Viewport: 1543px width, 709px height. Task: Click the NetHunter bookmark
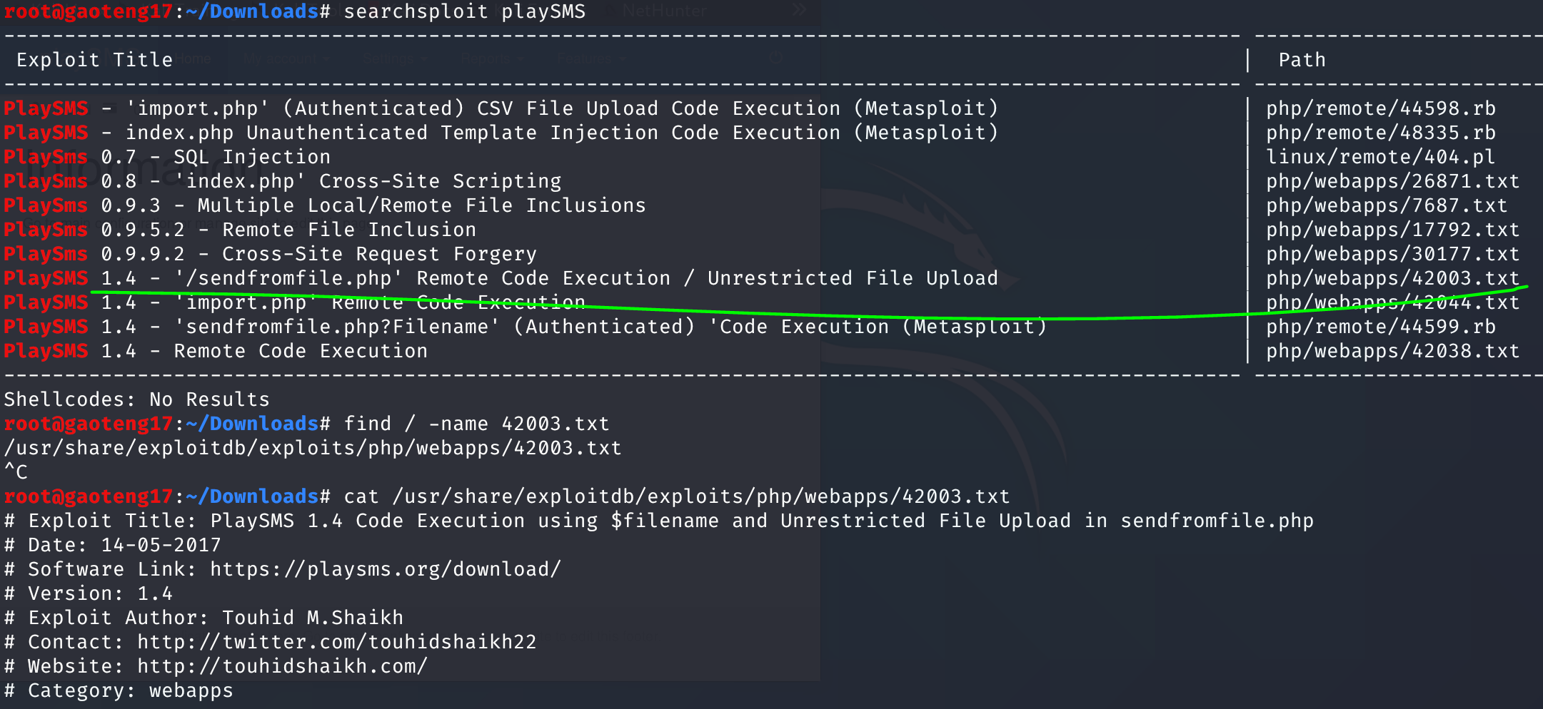[664, 11]
